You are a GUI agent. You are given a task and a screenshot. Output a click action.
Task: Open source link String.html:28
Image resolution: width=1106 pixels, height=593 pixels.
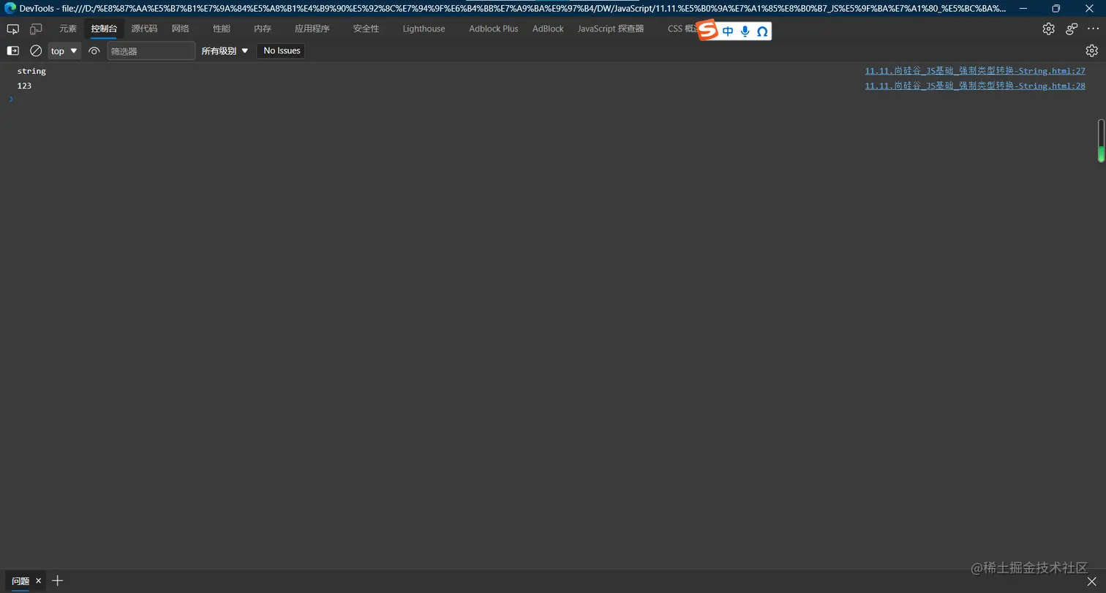coord(975,86)
